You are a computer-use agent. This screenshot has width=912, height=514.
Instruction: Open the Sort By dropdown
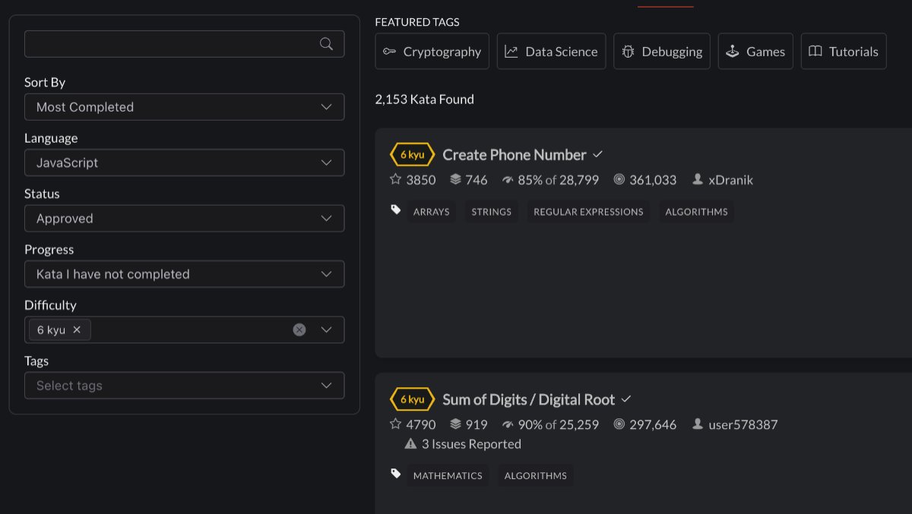point(184,107)
